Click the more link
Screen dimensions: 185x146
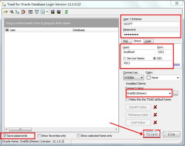pos(176,65)
